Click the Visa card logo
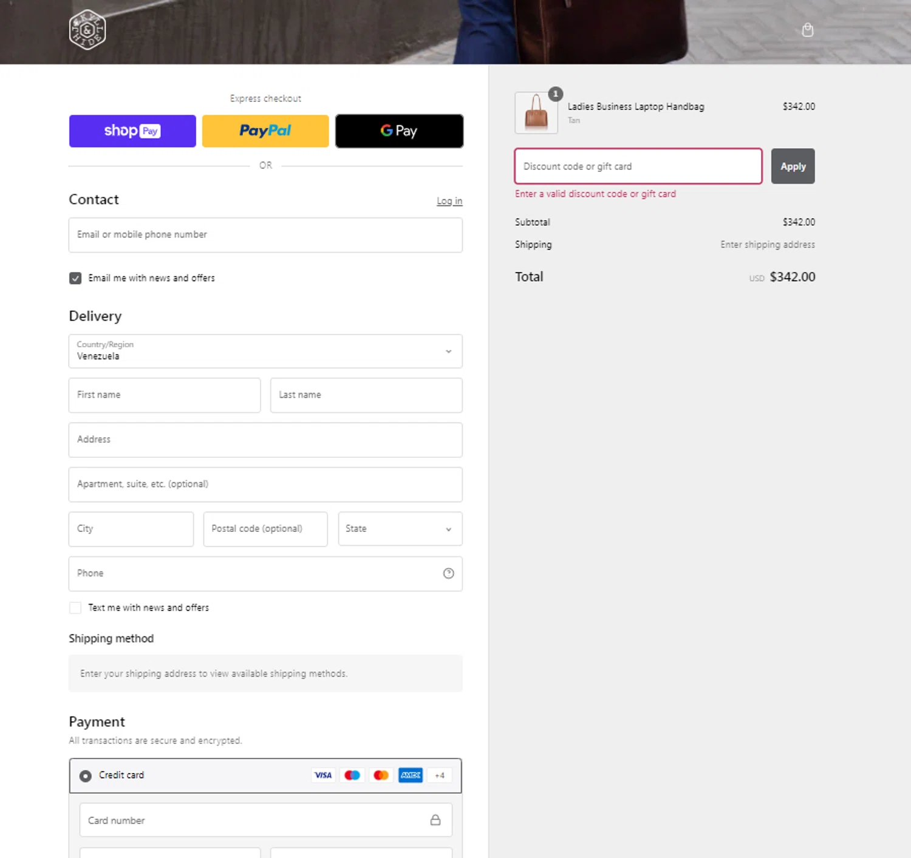Screen dimensions: 911x858 point(323,775)
